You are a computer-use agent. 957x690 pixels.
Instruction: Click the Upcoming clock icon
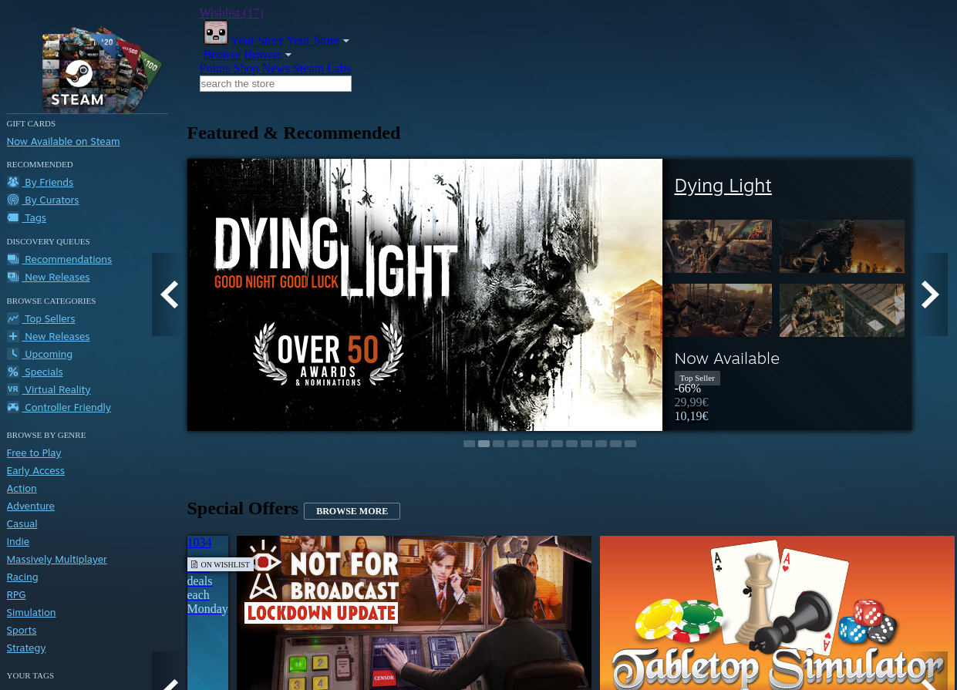click(13, 354)
